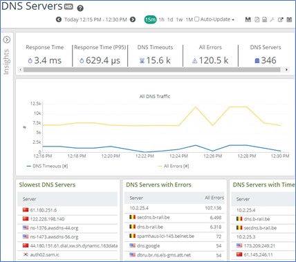The width and height of the screenshot is (296, 262).
Task: Open dashboard in new window icon
Action: click(280, 19)
